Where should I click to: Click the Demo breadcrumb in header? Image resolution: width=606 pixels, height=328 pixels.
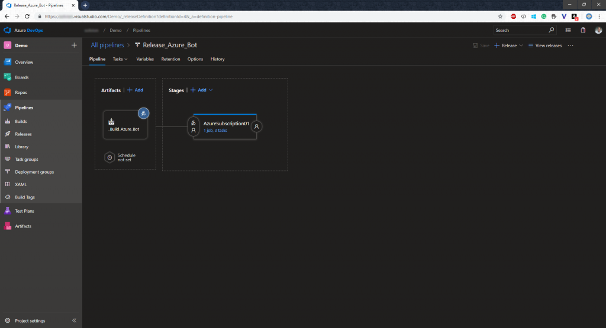click(x=115, y=30)
